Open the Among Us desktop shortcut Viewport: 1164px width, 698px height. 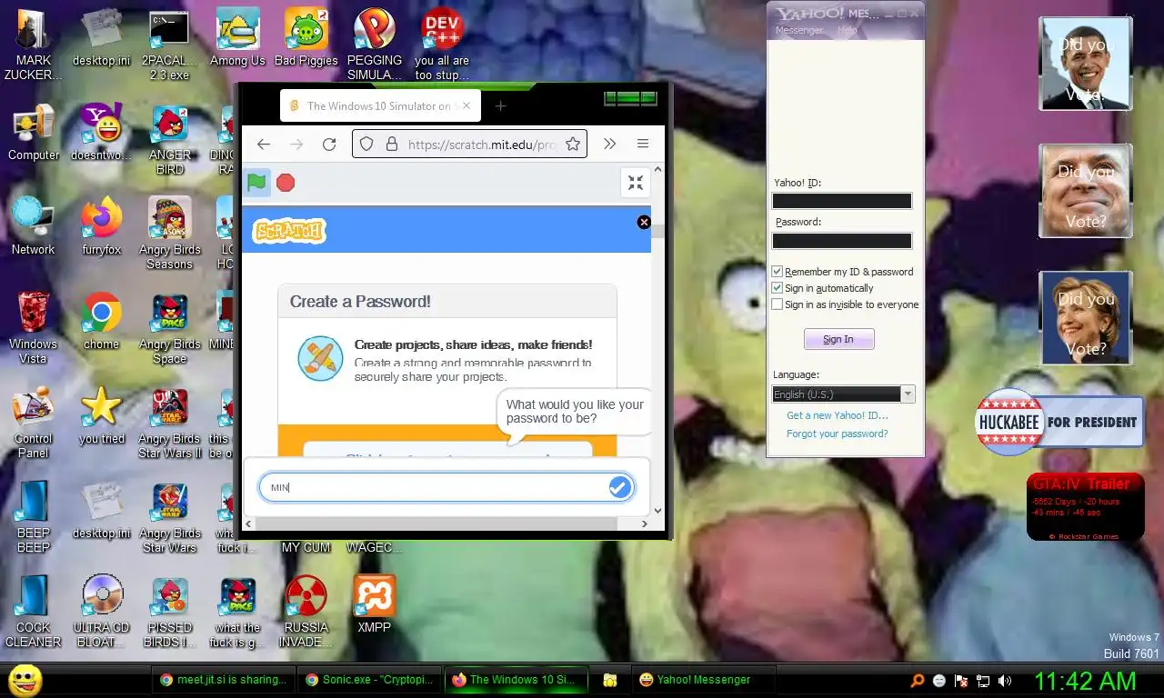pyautogui.click(x=237, y=38)
